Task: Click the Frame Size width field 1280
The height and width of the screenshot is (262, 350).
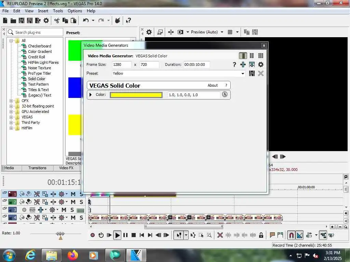Action: (x=122, y=64)
